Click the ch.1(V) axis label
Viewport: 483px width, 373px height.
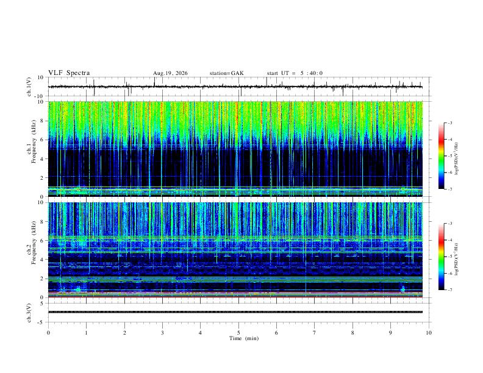coord(29,87)
